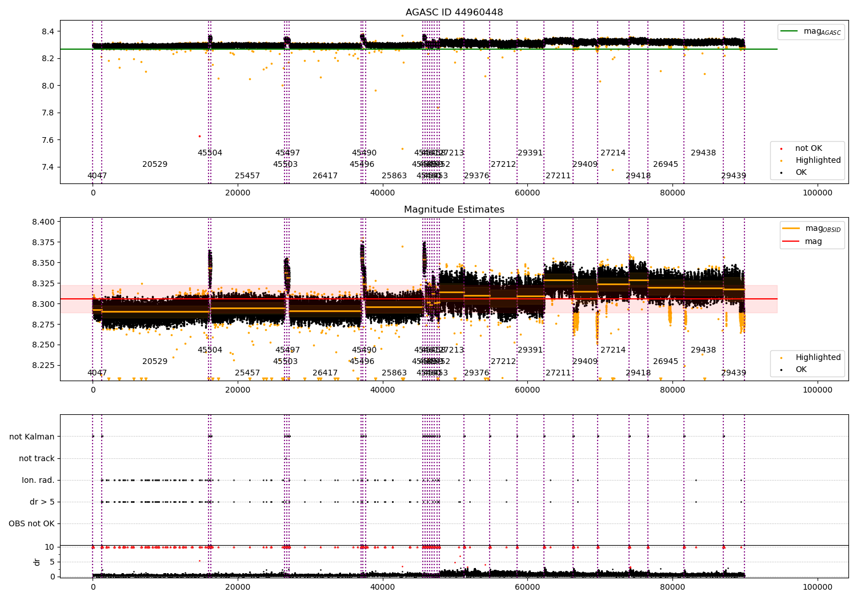Click the 8.375 tick on middle y-axis
Image resolution: width=857 pixels, height=600 pixels.
43,243
